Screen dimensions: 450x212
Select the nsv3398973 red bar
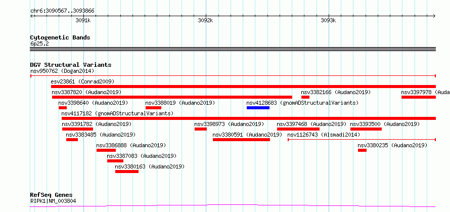[x=201, y=129]
